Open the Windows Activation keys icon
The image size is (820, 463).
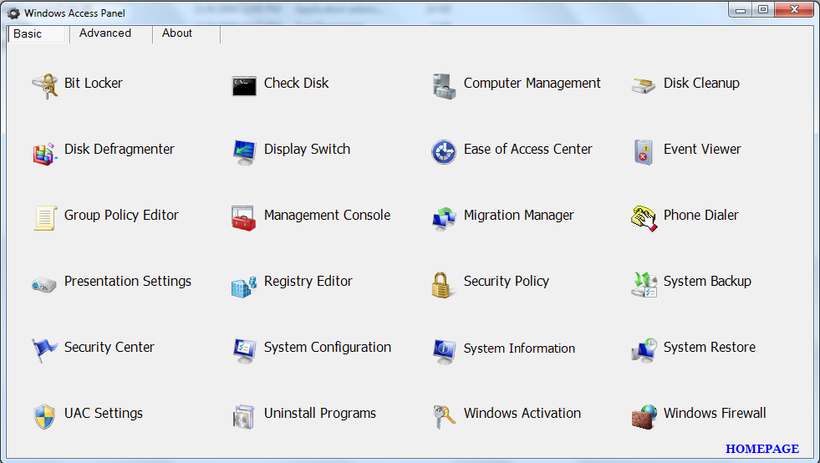click(x=444, y=417)
